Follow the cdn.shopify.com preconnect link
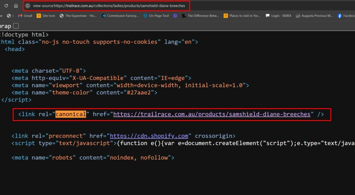 pyautogui.click(x=149, y=136)
